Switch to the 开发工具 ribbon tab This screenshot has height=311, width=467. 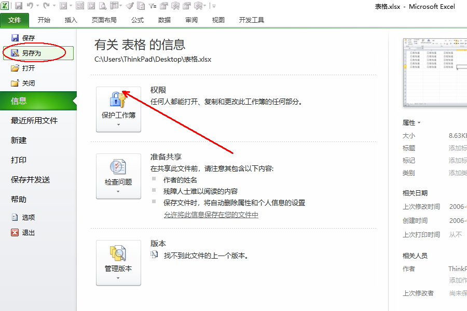pyautogui.click(x=252, y=20)
